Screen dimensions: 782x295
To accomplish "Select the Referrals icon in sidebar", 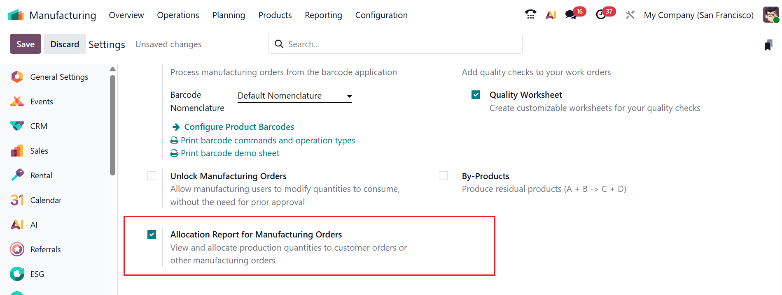I will [17, 249].
